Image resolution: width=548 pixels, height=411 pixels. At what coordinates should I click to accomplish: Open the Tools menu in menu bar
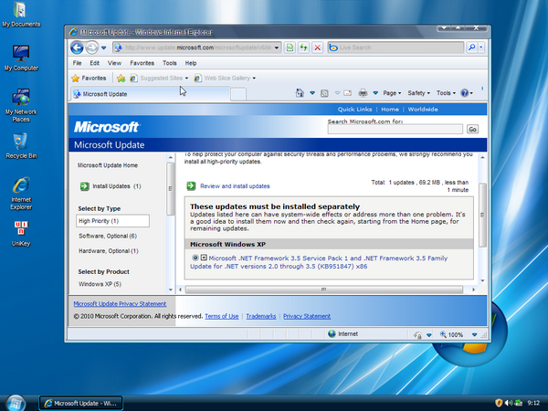point(169,63)
